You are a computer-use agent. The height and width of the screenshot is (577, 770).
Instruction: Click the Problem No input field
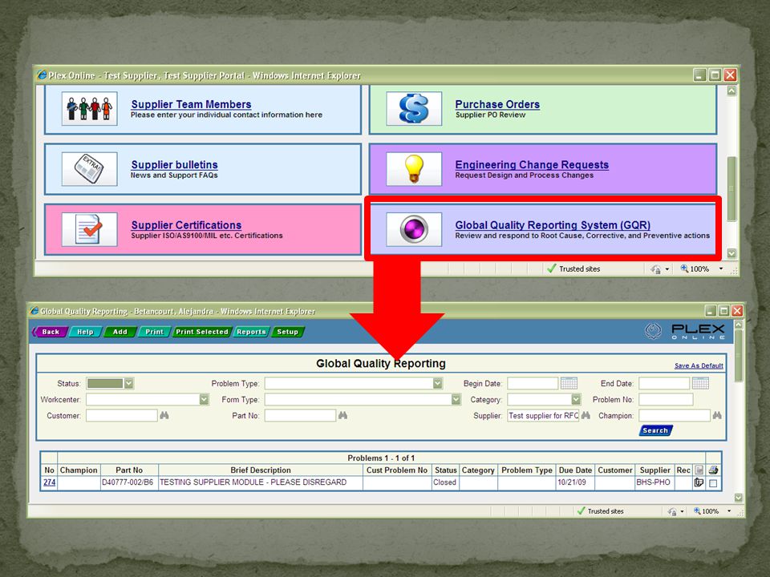point(666,399)
